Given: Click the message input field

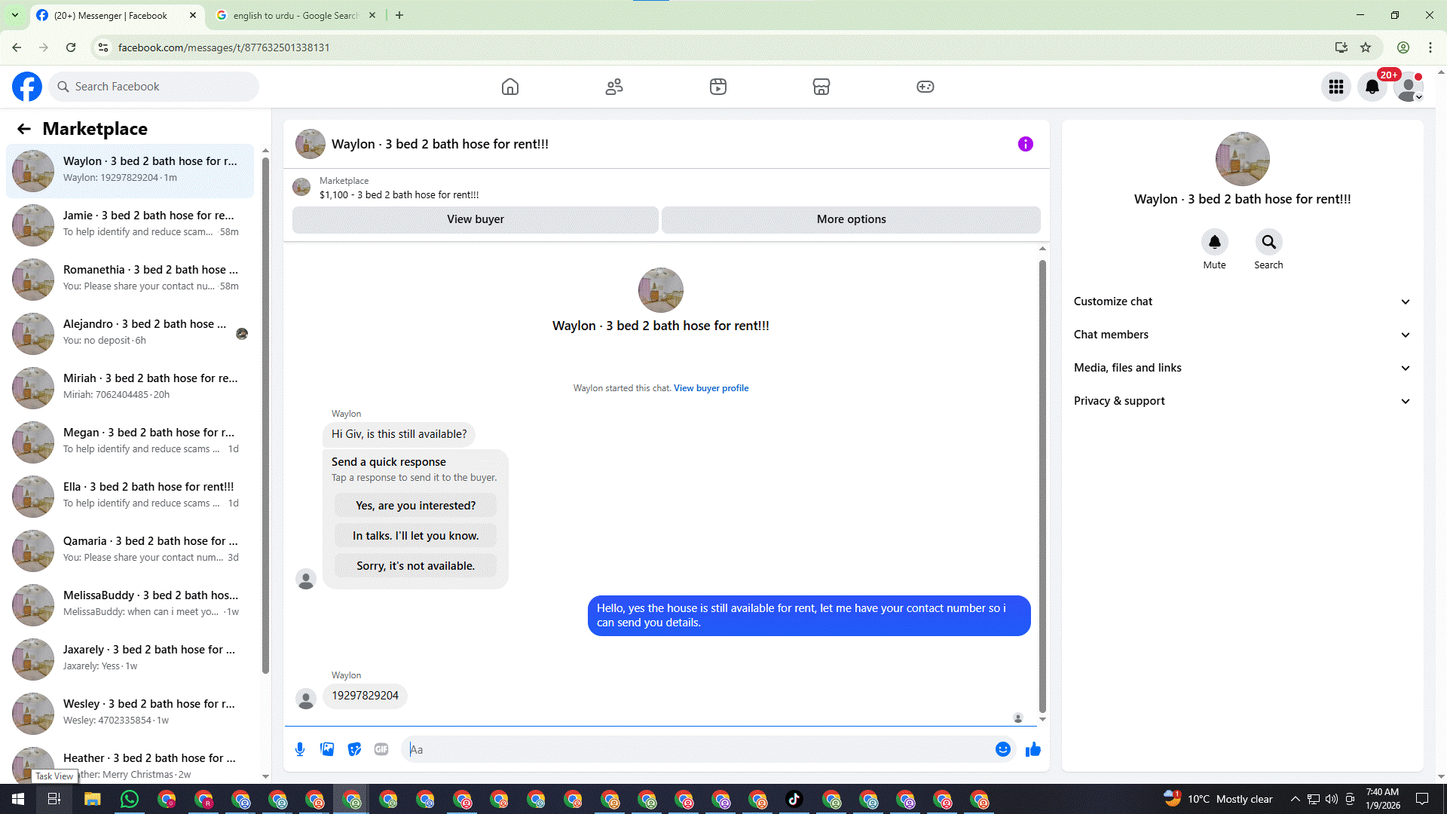Looking at the screenshot, I should coord(701,749).
